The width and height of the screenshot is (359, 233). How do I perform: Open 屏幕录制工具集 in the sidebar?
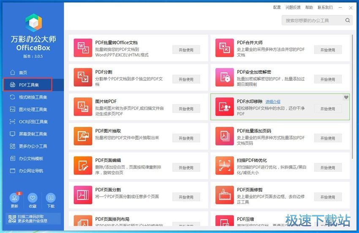(33, 134)
